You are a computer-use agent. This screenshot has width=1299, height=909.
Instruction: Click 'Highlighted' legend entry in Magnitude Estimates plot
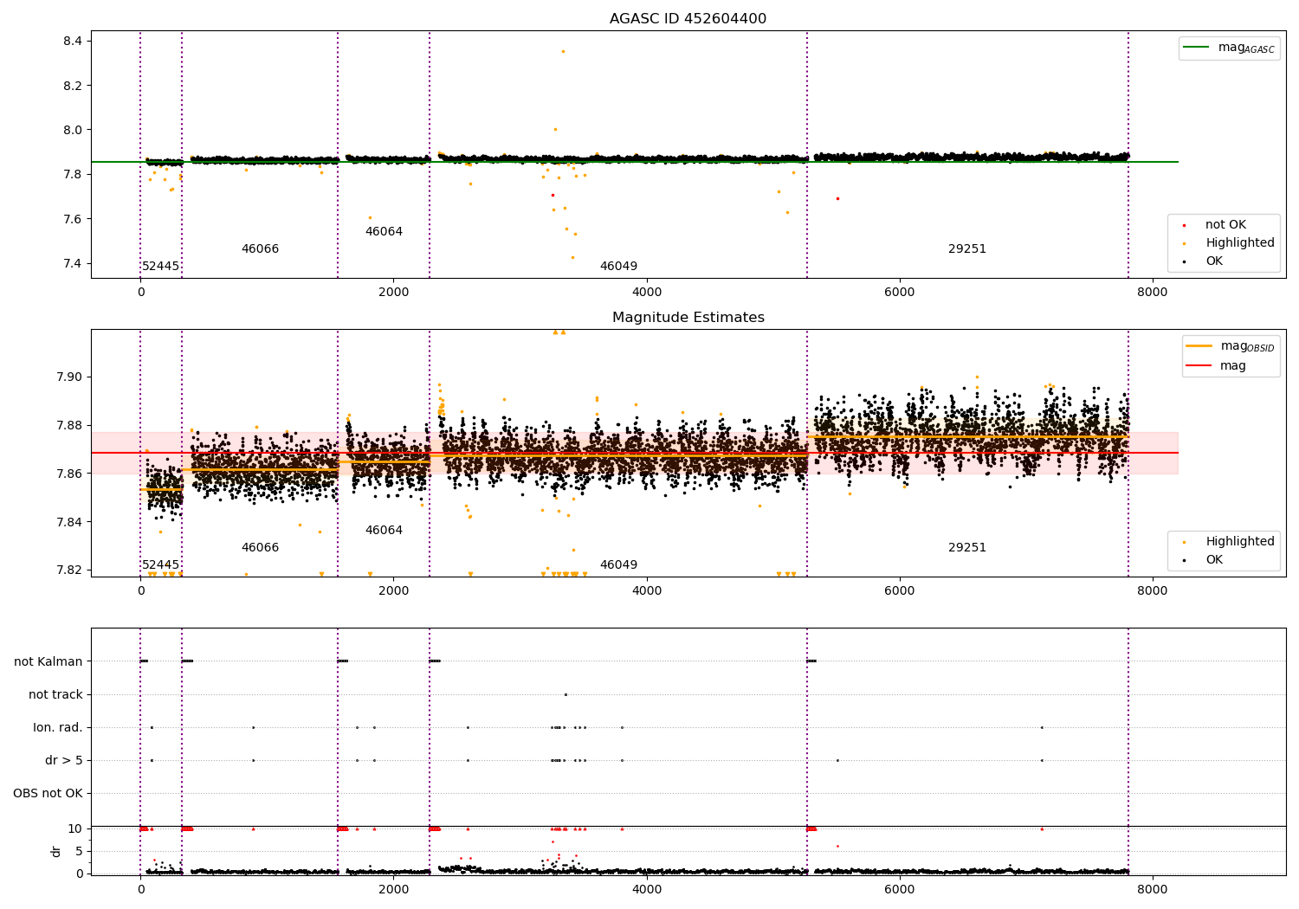[x=1239, y=542]
